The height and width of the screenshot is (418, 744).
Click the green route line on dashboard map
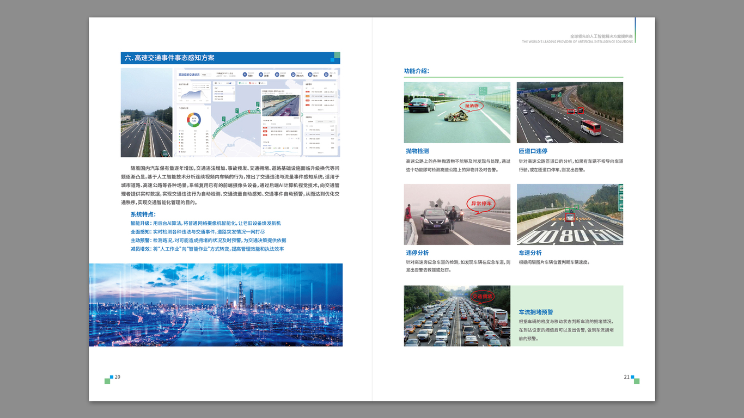point(237,124)
